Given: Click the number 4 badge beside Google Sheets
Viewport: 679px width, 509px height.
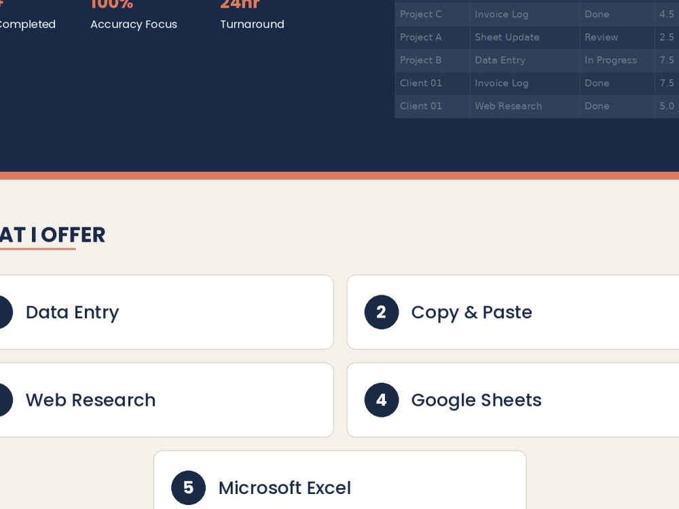Looking at the screenshot, I should 381,400.
